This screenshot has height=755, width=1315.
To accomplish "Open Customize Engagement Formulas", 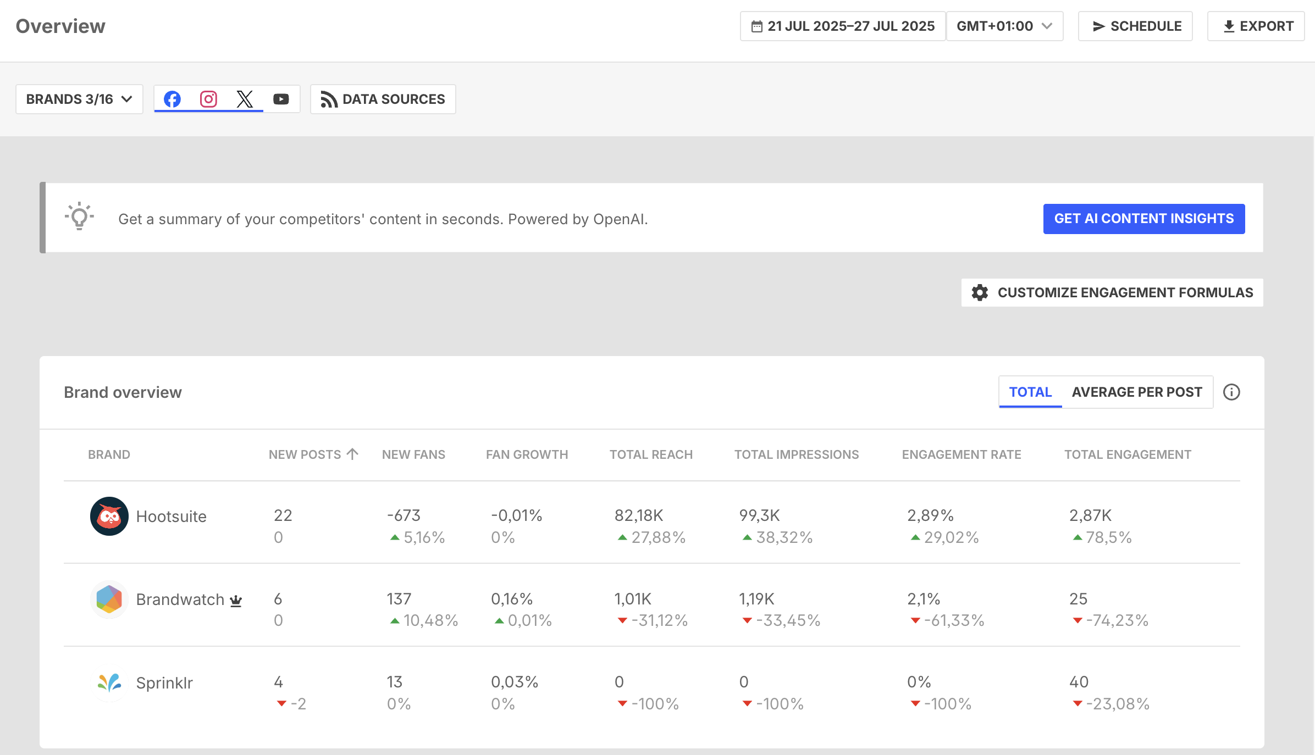I will [1112, 292].
